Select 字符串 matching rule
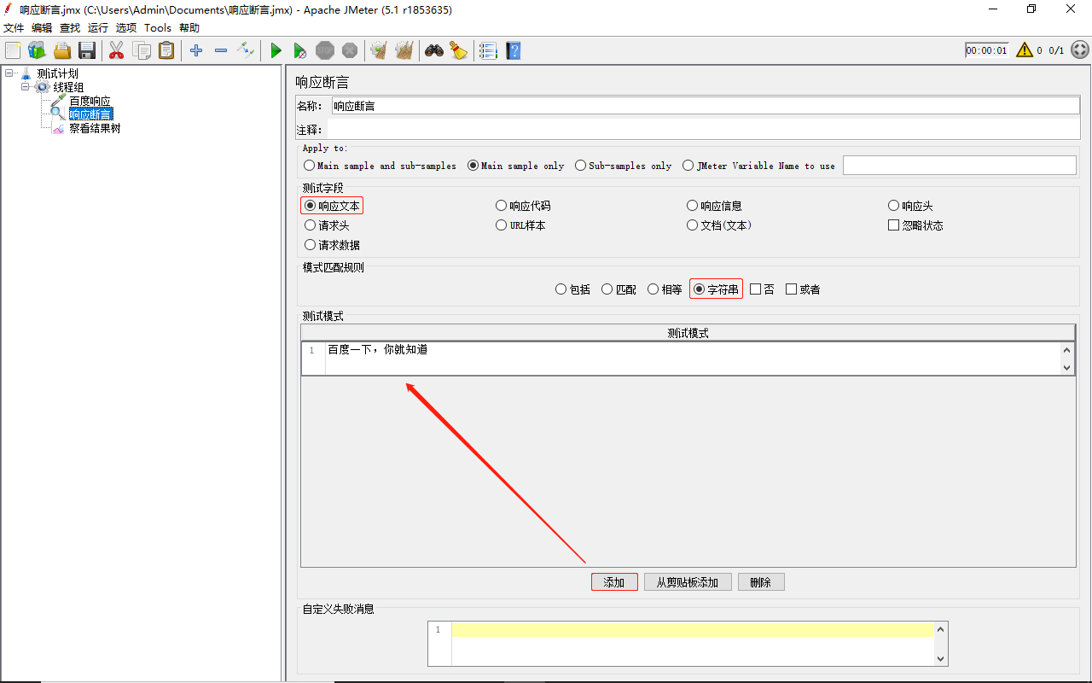This screenshot has width=1092, height=683. [x=716, y=289]
